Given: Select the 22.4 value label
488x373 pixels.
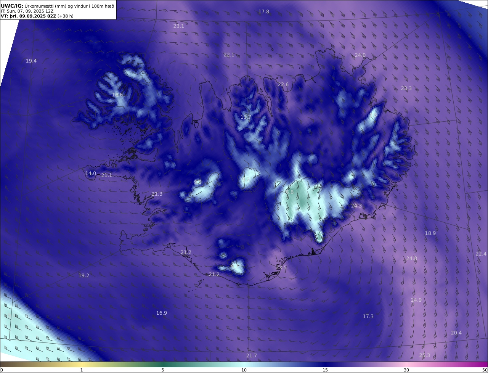Looking at the screenshot, I should coord(481,254).
